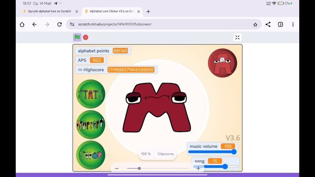This screenshot has width=315, height=177.
Task: Increase page zoom with plus button
Action: click(198, 168)
